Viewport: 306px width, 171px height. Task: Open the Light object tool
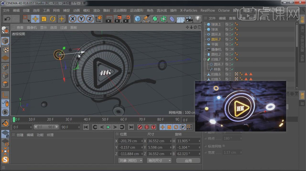pyautogui.click(x=198, y=19)
